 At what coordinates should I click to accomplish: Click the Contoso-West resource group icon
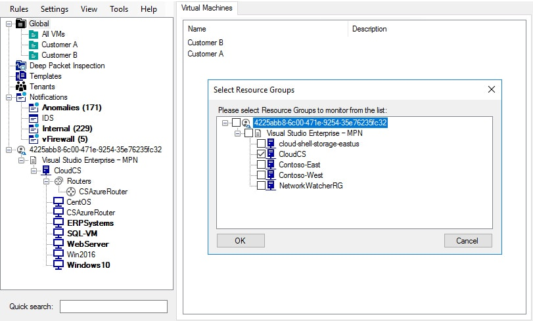tap(271, 175)
